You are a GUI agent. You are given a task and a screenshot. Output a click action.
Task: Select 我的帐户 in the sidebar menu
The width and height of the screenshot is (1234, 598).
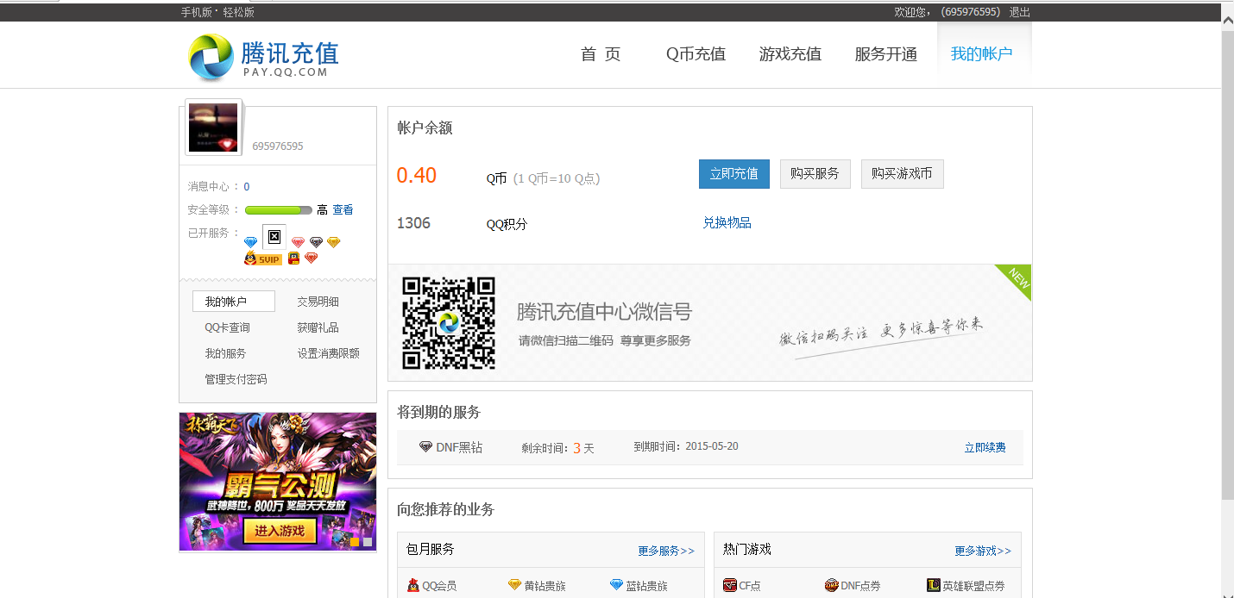234,302
